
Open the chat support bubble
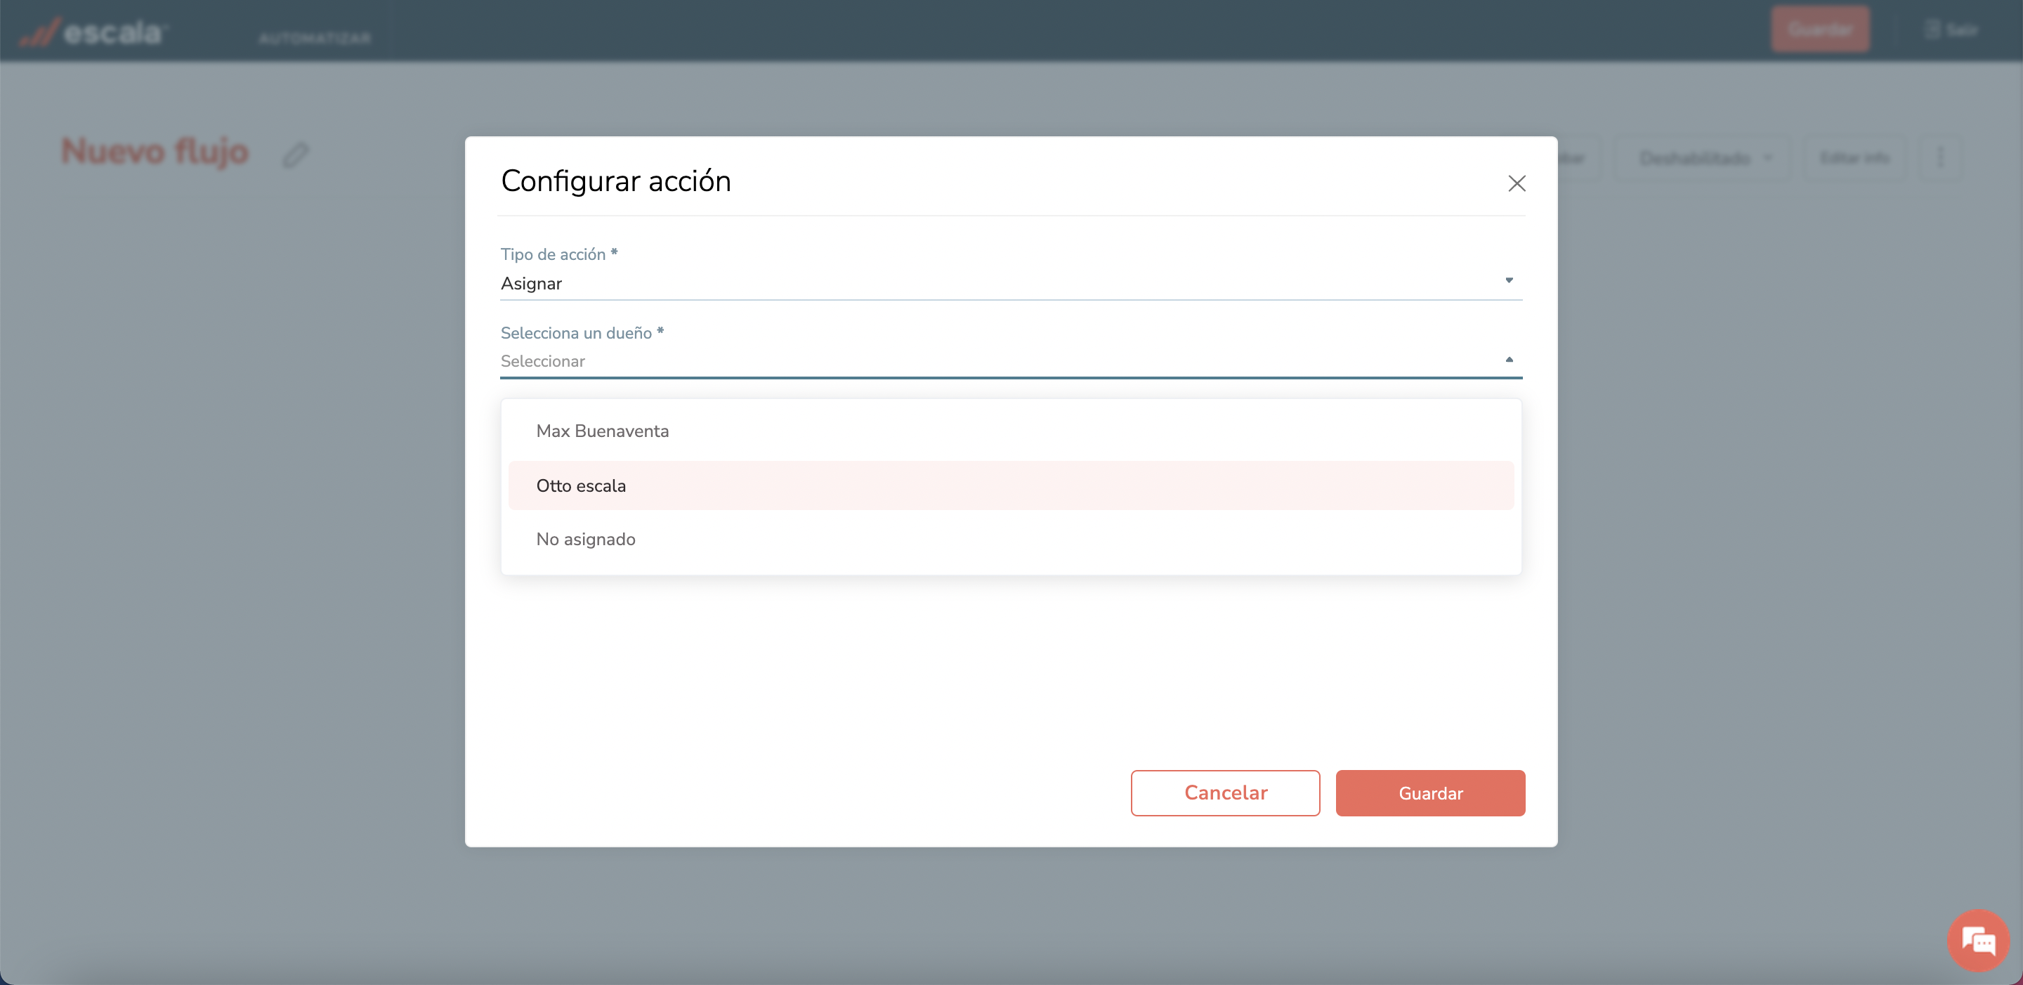point(1977,939)
